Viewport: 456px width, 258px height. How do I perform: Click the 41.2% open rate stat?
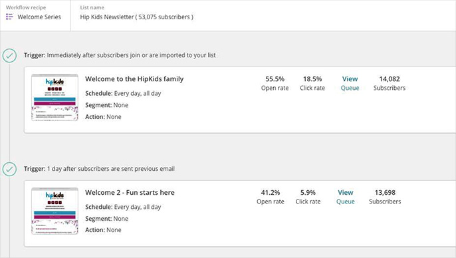271,197
